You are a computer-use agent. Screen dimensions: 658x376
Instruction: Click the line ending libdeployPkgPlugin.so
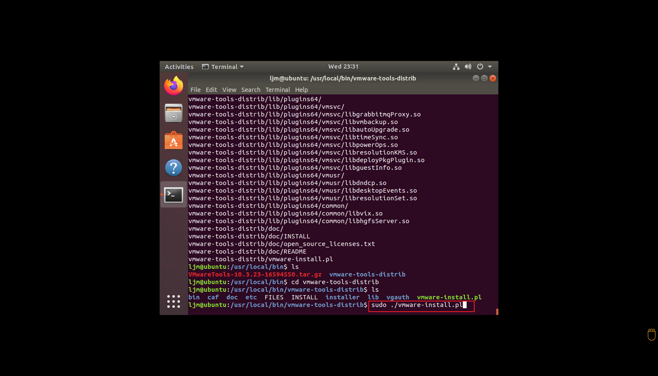coord(307,160)
